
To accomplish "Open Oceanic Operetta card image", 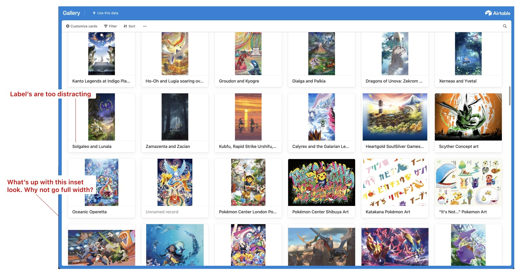I will click(102, 182).
